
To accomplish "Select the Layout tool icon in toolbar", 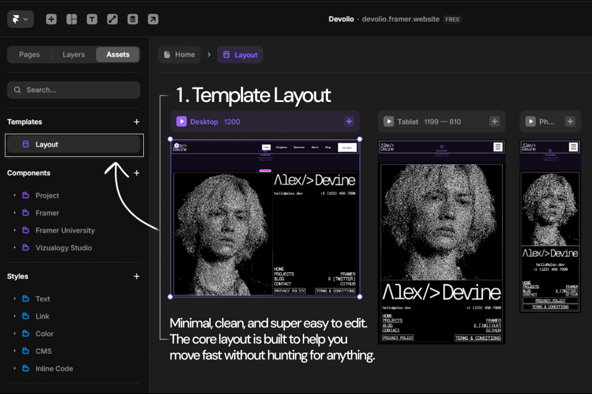I will click(x=71, y=19).
